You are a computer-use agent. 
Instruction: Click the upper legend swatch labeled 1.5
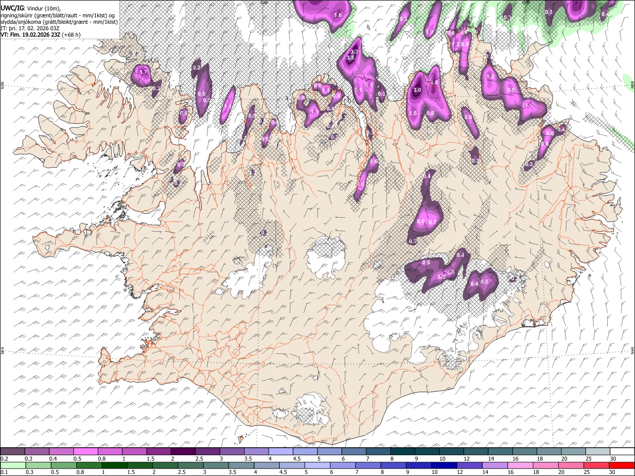tap(158, 452)
